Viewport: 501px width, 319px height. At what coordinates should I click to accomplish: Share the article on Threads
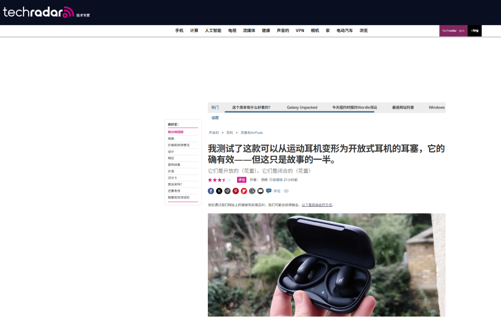click(252, 191)
